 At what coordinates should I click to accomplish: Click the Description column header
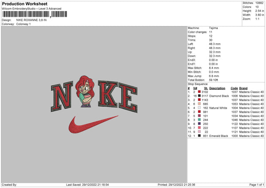pyautogui.click(x=217, y=88)
